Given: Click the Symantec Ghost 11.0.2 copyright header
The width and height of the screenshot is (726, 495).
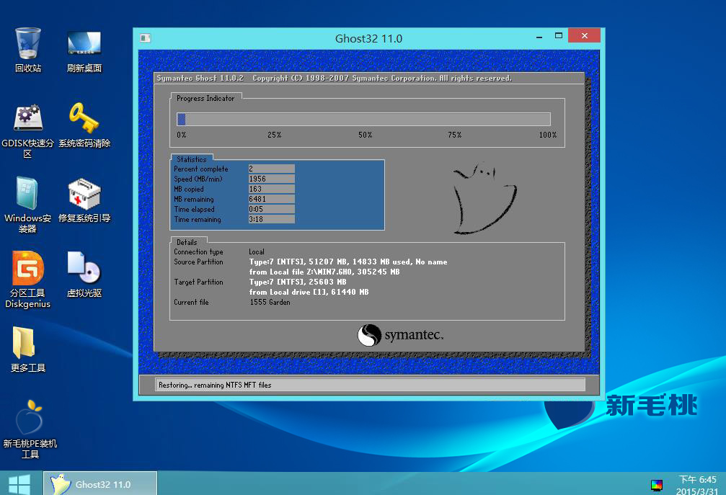Looking at the screenshot, I should (334, 79).
